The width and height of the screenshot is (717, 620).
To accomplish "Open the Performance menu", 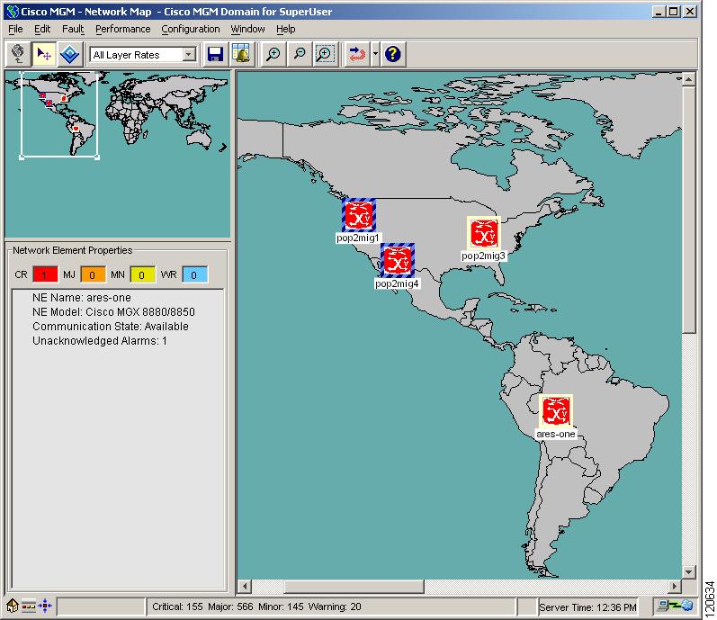I will pyautogui.click(x=122, y=29).
